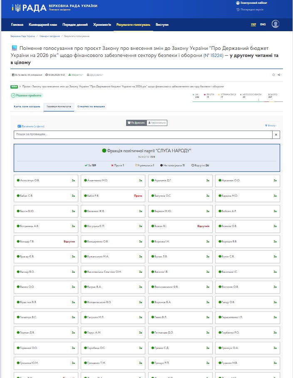
Task: Click the Пошук за прізвищем search field
Action: (x=143, y=134)
